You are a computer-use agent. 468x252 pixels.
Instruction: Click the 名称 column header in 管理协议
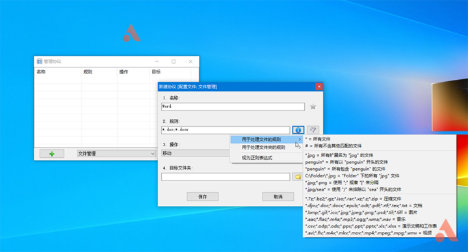click(x=58, y=72)
